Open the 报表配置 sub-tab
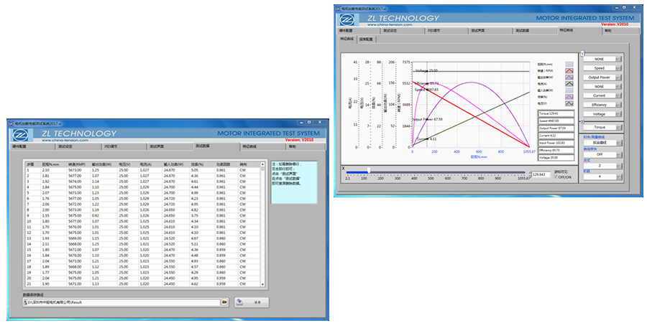647x333 pixels. (x=366, y=40)
